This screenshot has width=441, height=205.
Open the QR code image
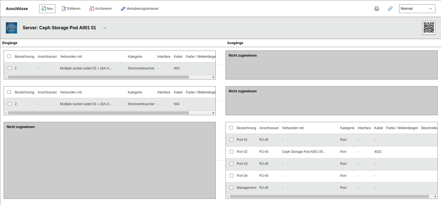[x=429, y=28]
